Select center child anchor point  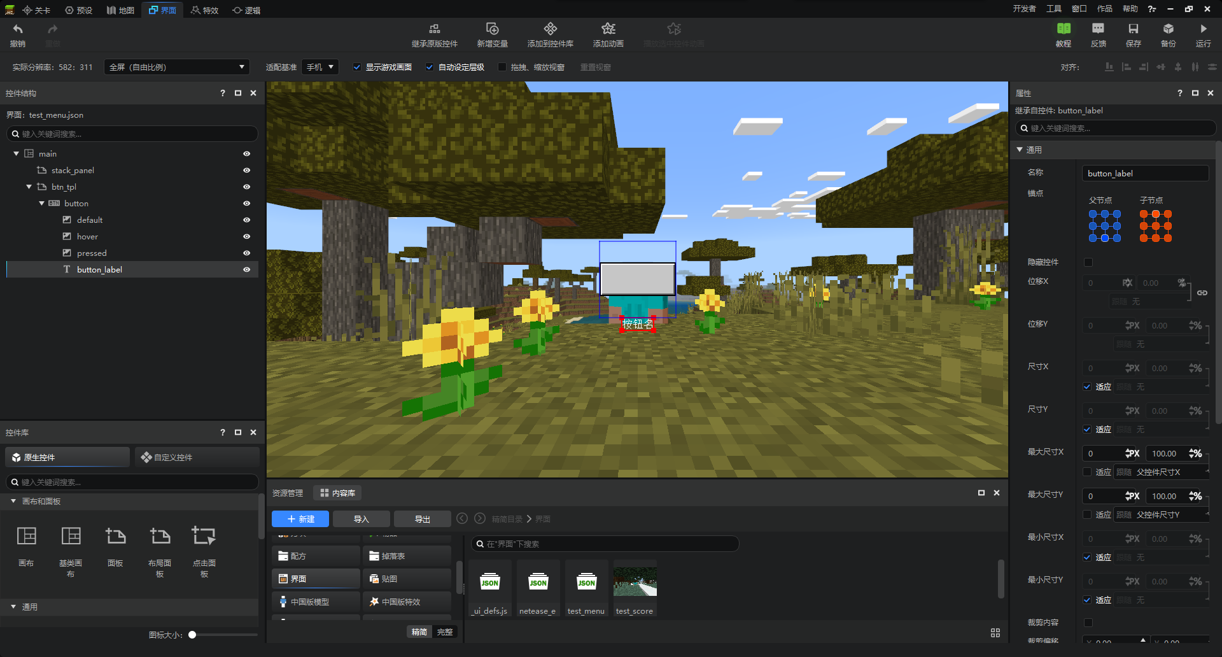tap(1156, 226)
